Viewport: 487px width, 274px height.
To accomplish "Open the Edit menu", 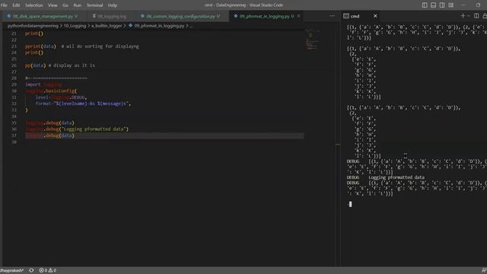I will click(16, 5).
